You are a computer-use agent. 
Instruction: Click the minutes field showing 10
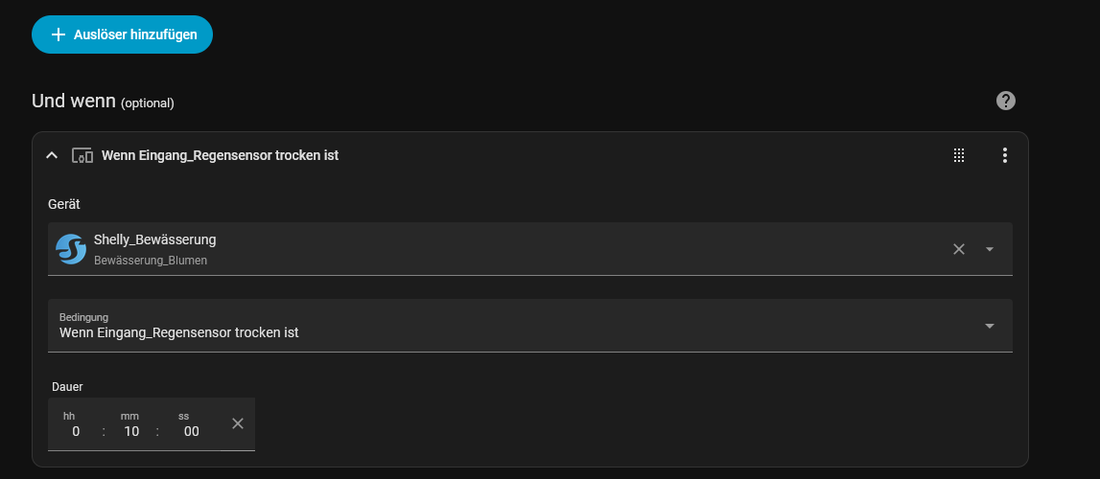(x=131, y=431)
